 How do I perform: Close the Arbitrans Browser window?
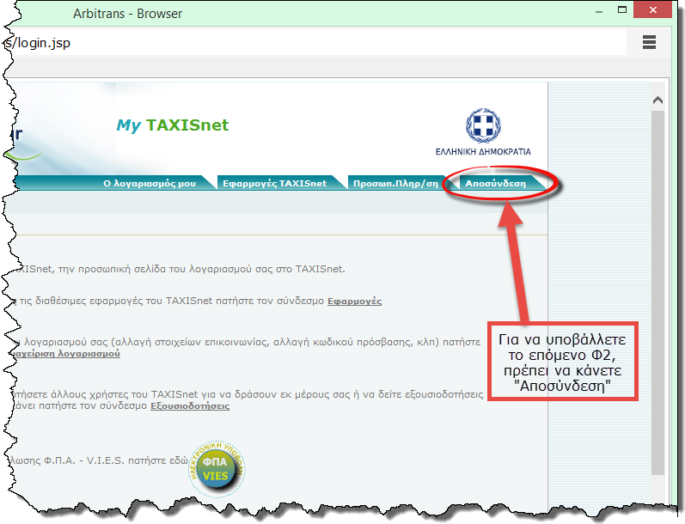(652, 9)
